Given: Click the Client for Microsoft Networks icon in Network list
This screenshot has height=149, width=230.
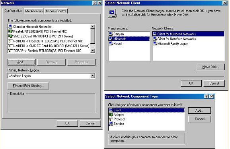Looking at the screenshot, I should 10,27.
